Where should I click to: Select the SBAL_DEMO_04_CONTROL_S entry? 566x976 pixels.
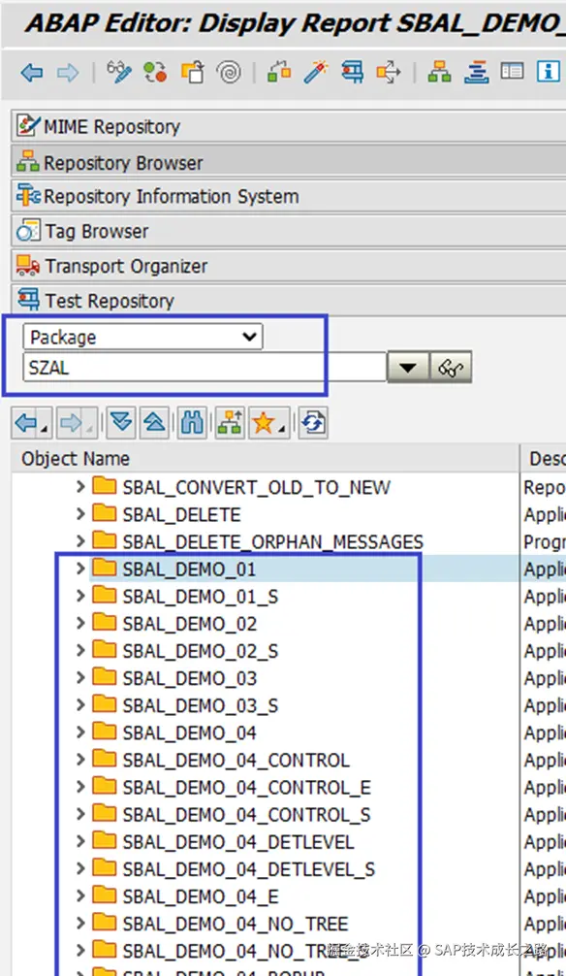click(x=246, y=815)
